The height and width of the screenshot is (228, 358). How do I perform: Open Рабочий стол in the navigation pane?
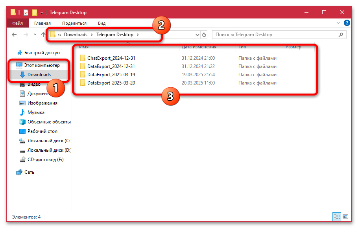pos(42,131)
